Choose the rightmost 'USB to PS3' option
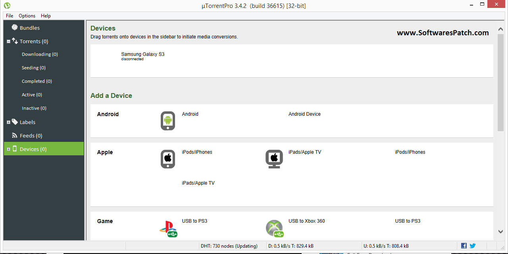508x254 pixels. tap(408, 221)
